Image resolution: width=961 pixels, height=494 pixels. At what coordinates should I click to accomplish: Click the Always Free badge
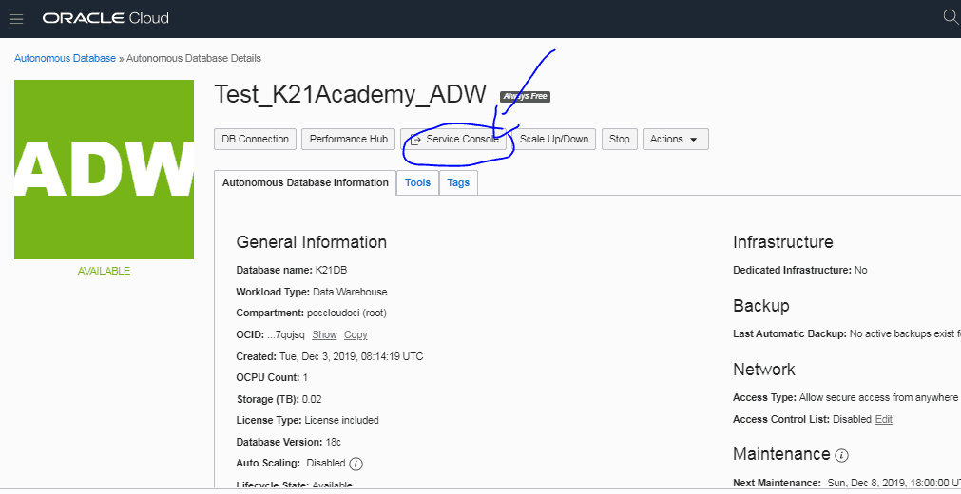click(526, 96)
